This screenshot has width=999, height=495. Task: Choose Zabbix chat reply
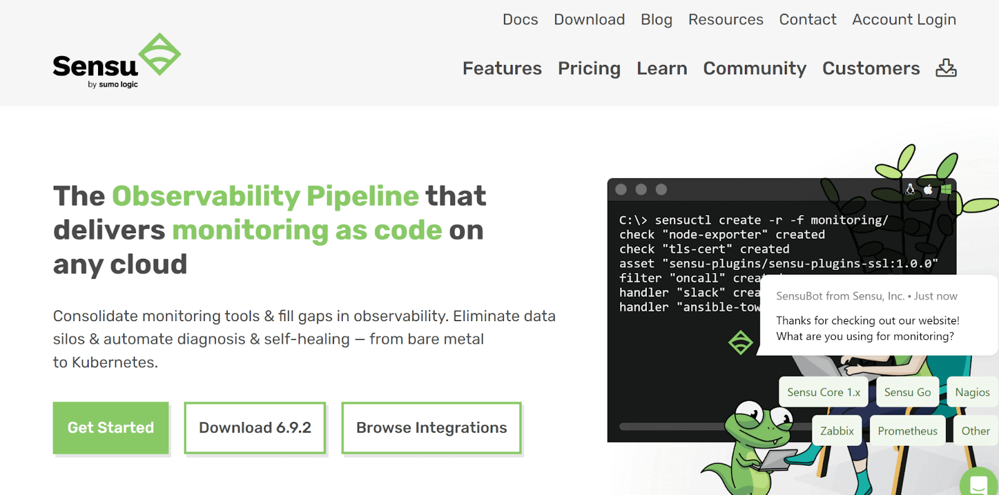837,431
